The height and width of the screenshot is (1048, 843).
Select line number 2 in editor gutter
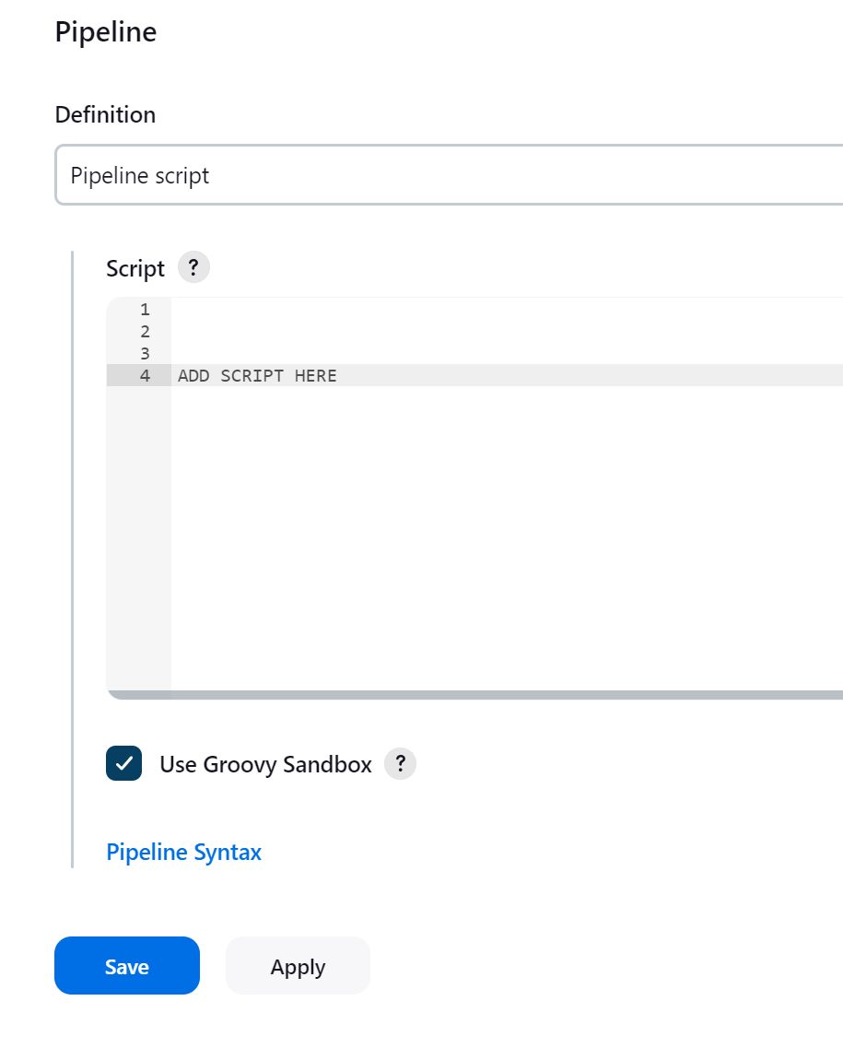(x=145, y=332)
